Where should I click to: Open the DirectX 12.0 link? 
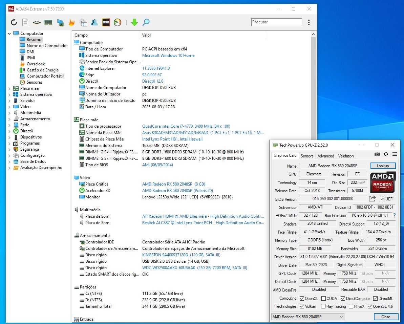tap(152, 81)
